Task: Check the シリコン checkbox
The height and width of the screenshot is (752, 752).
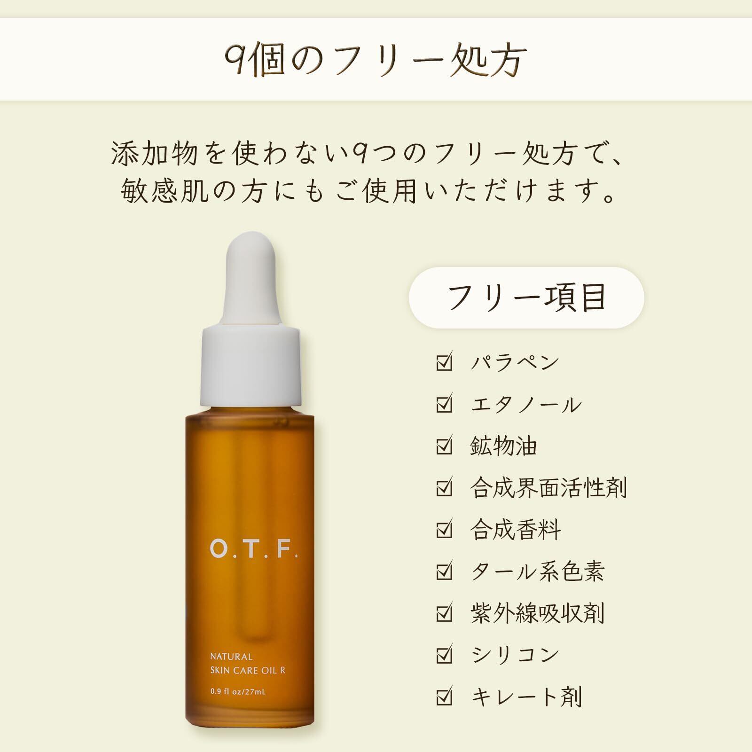Action: 445,654
